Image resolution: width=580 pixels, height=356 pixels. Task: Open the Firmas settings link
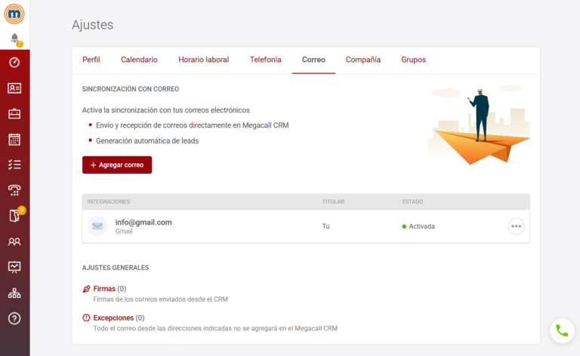pyautogui.click(x=104, y=289)
